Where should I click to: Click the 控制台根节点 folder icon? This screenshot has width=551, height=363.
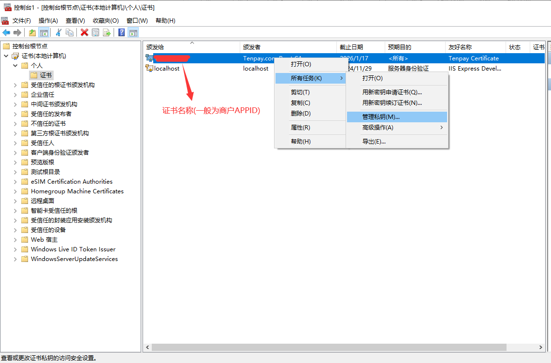point(6,46)
